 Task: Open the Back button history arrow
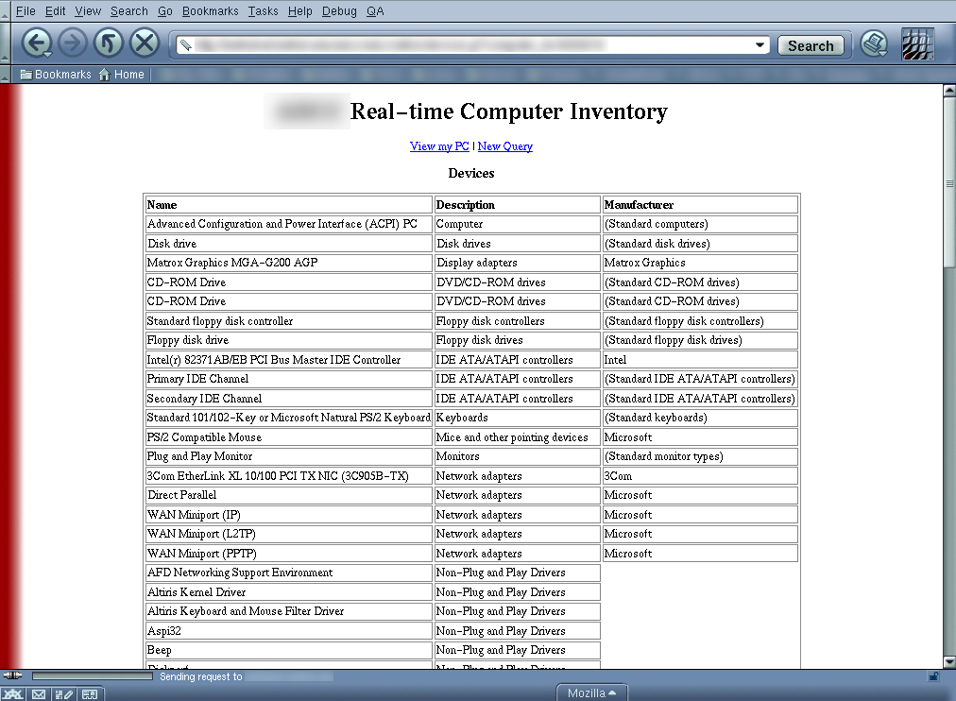[46, 56]
